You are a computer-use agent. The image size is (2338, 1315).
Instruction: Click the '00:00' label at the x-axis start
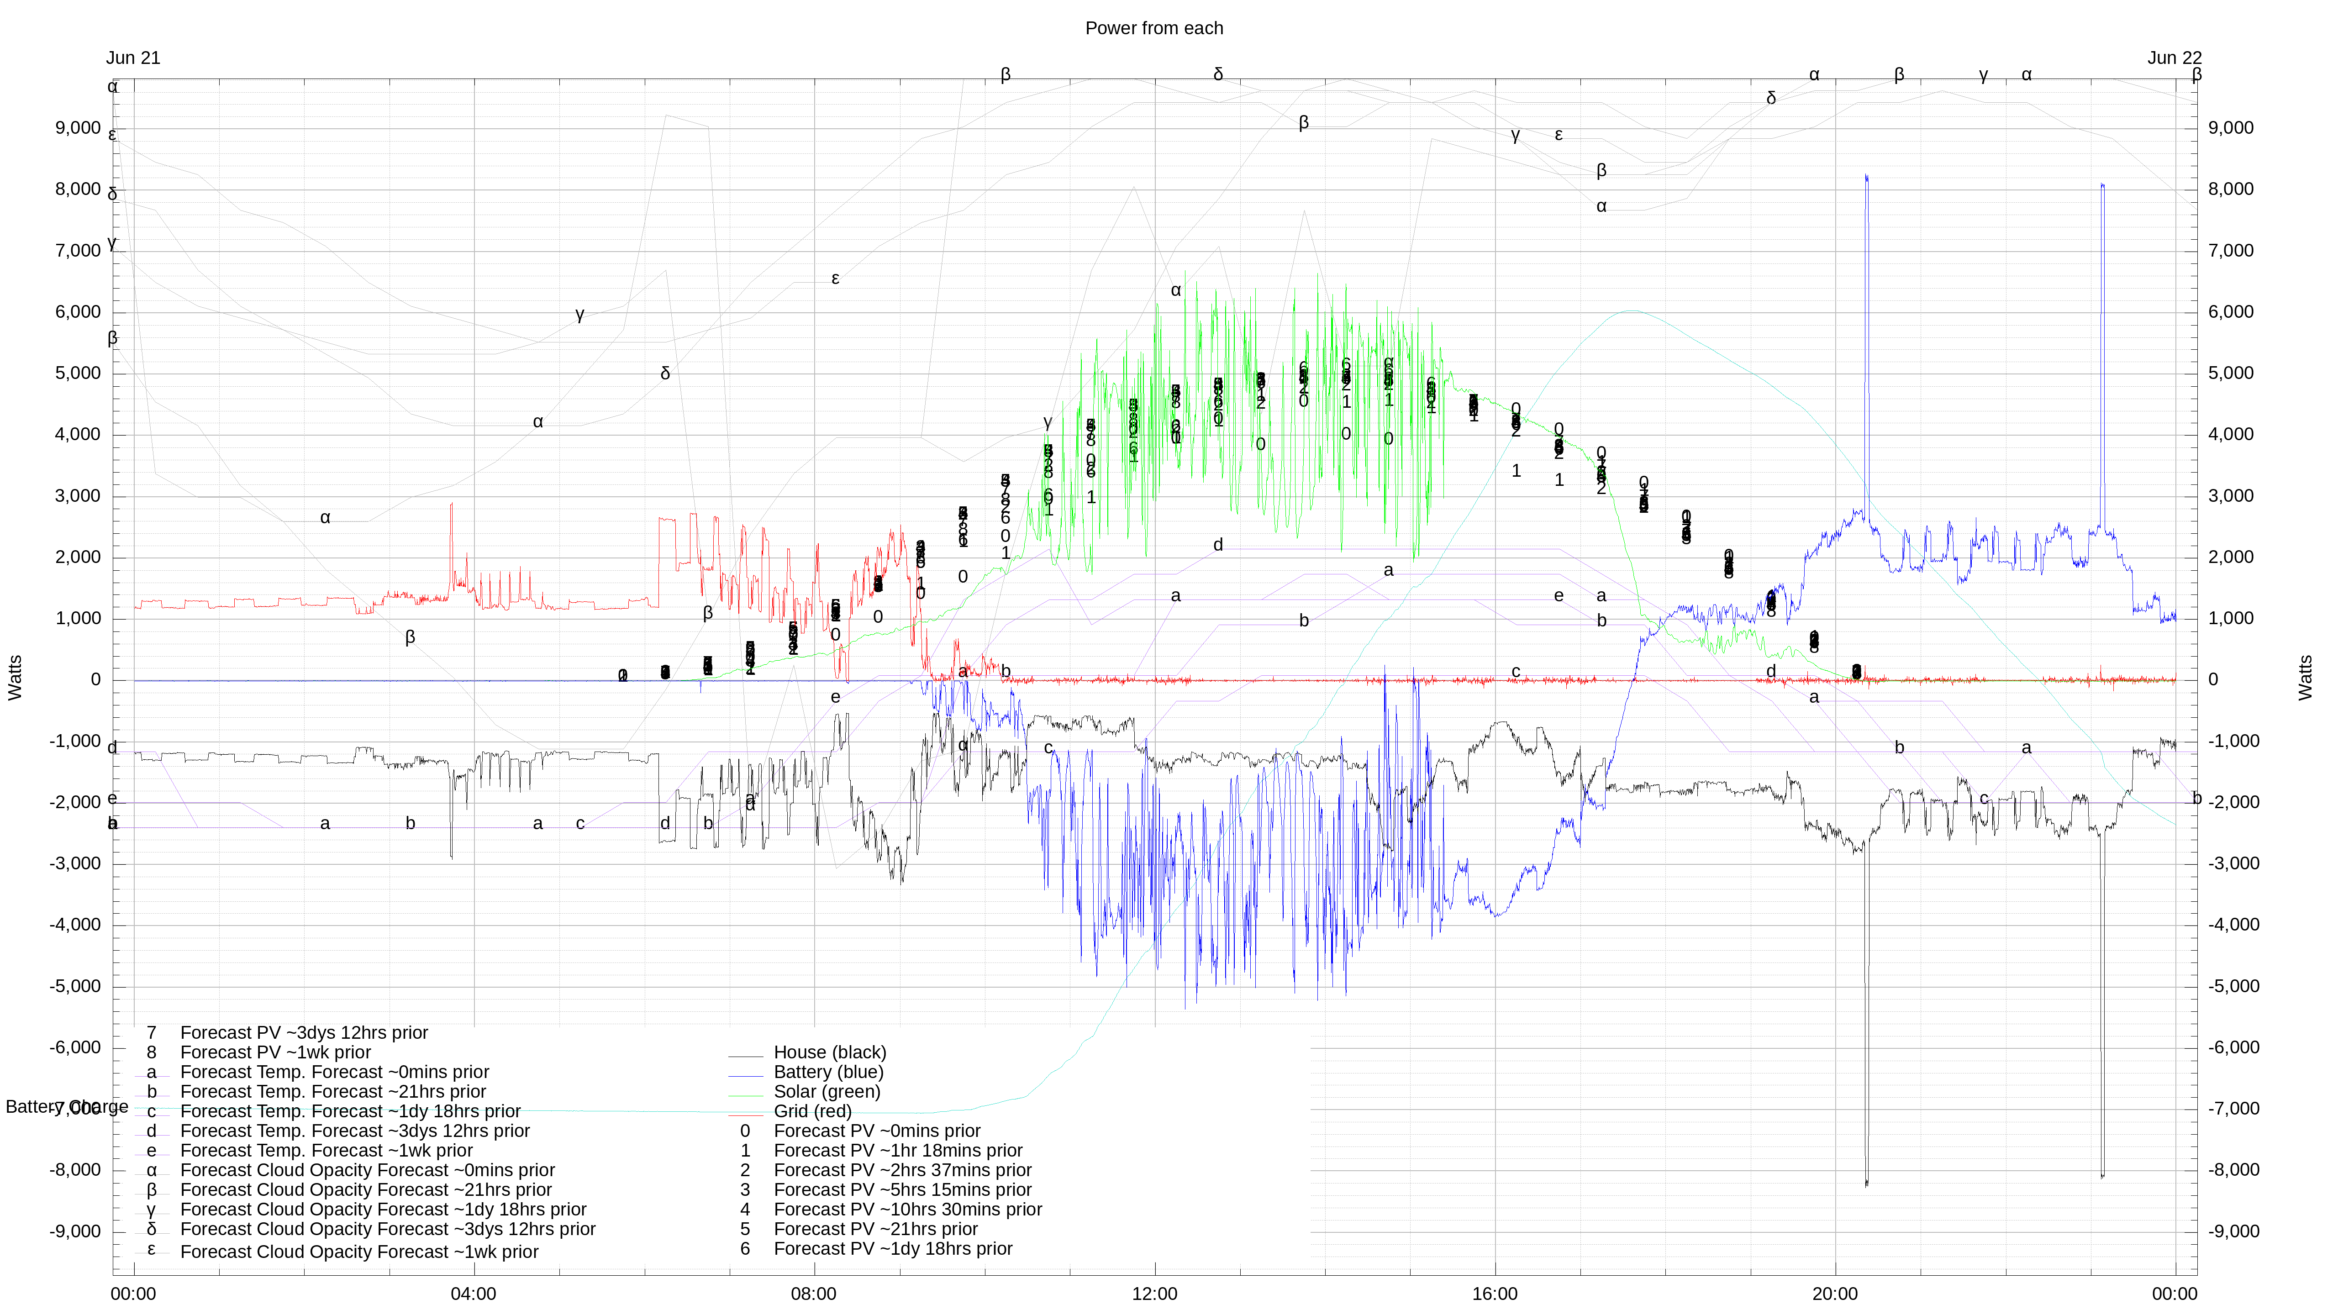(x=133, y=1294)
